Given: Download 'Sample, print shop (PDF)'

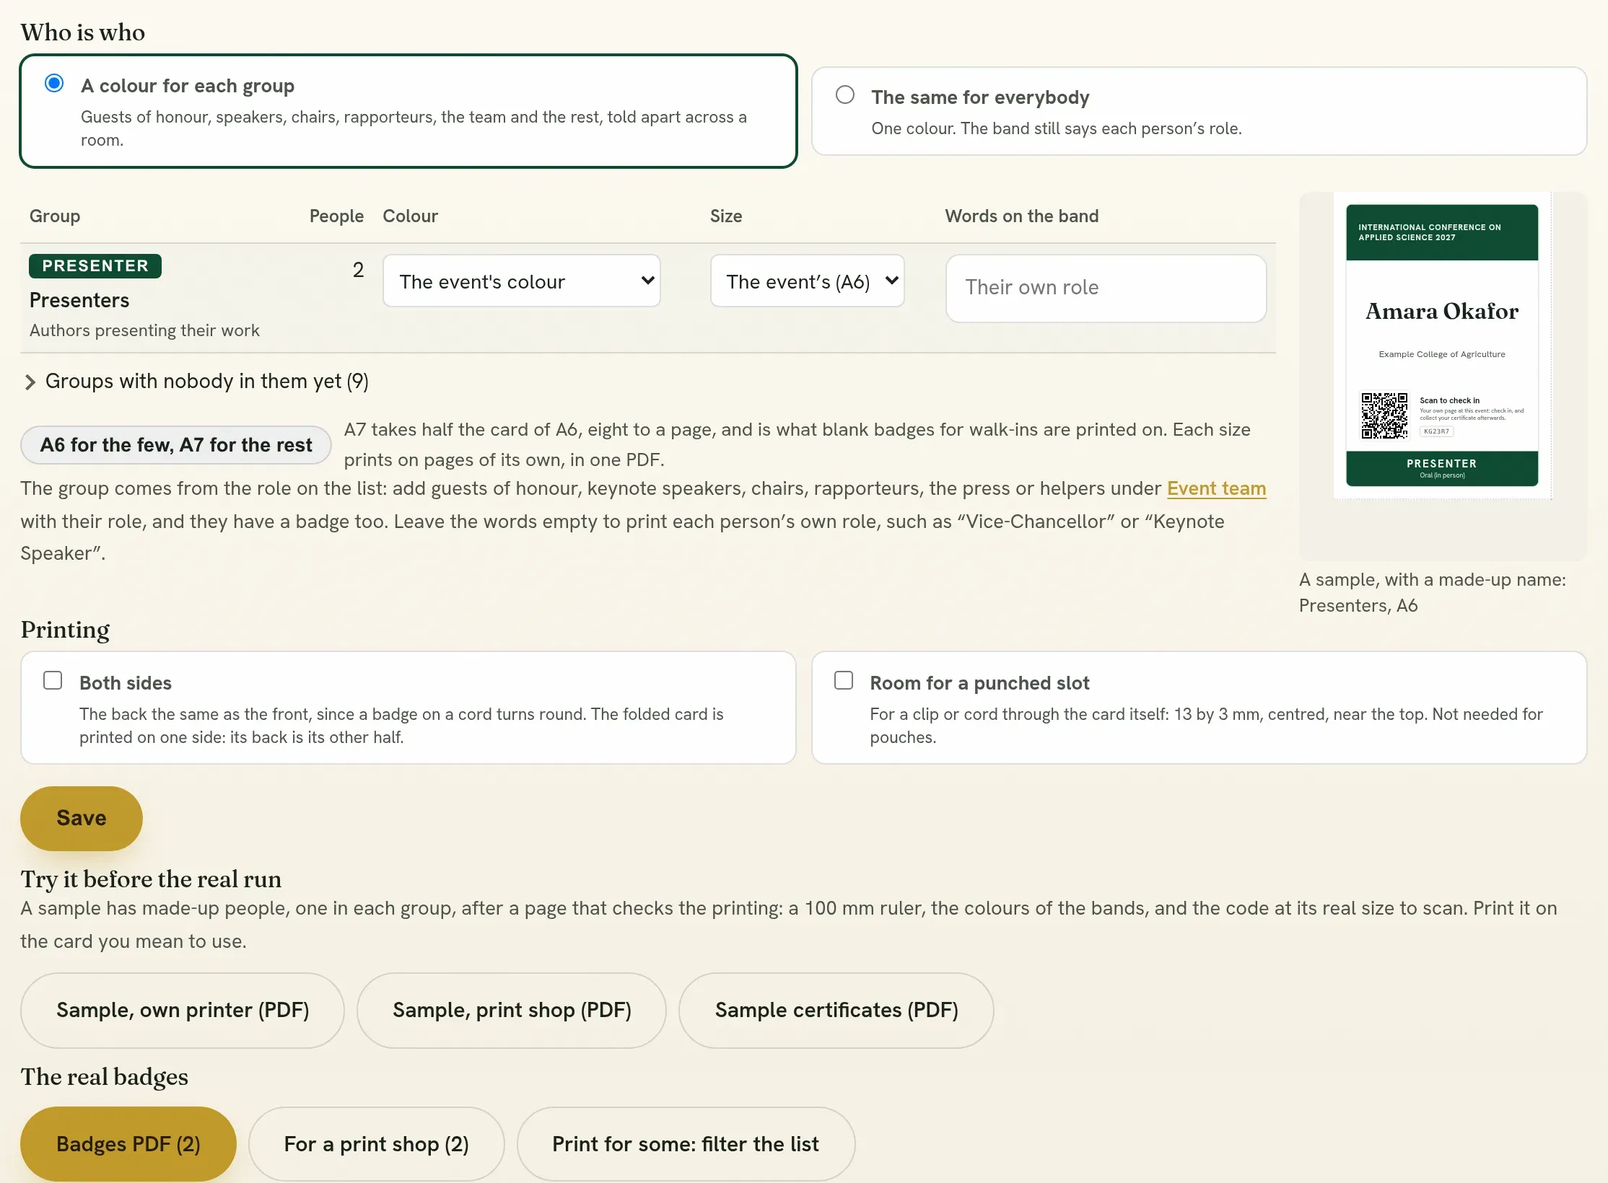Looking at the screenshot, I should click(512, 1011).
